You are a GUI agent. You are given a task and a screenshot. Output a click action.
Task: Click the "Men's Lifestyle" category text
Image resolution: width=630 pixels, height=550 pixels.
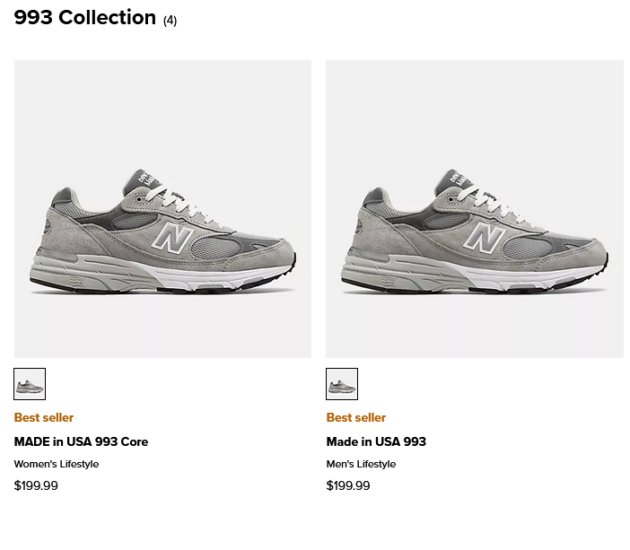[361, 464]
